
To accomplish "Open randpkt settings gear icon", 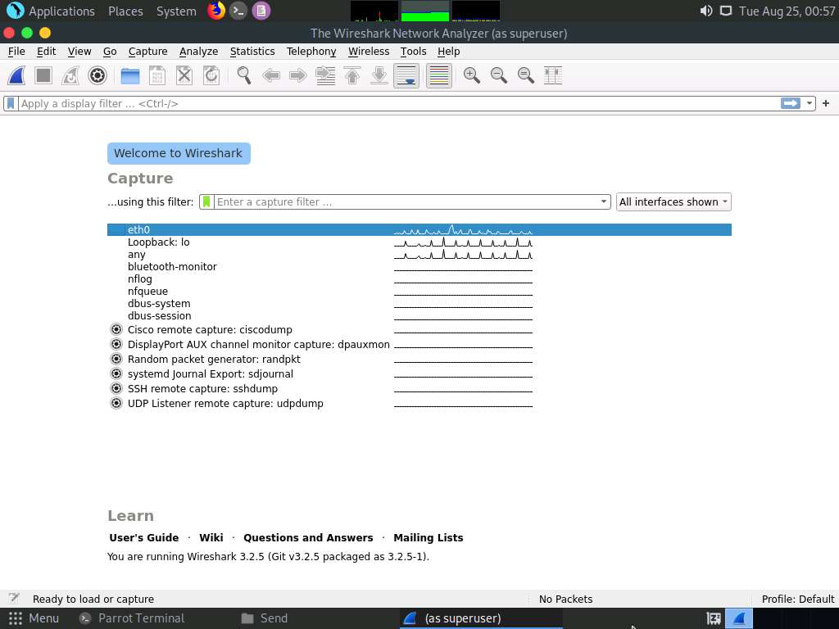I will (116, 359).
